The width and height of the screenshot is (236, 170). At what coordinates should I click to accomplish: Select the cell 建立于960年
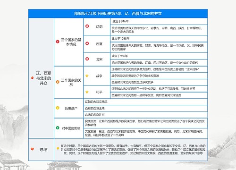(x=159, y=56)
